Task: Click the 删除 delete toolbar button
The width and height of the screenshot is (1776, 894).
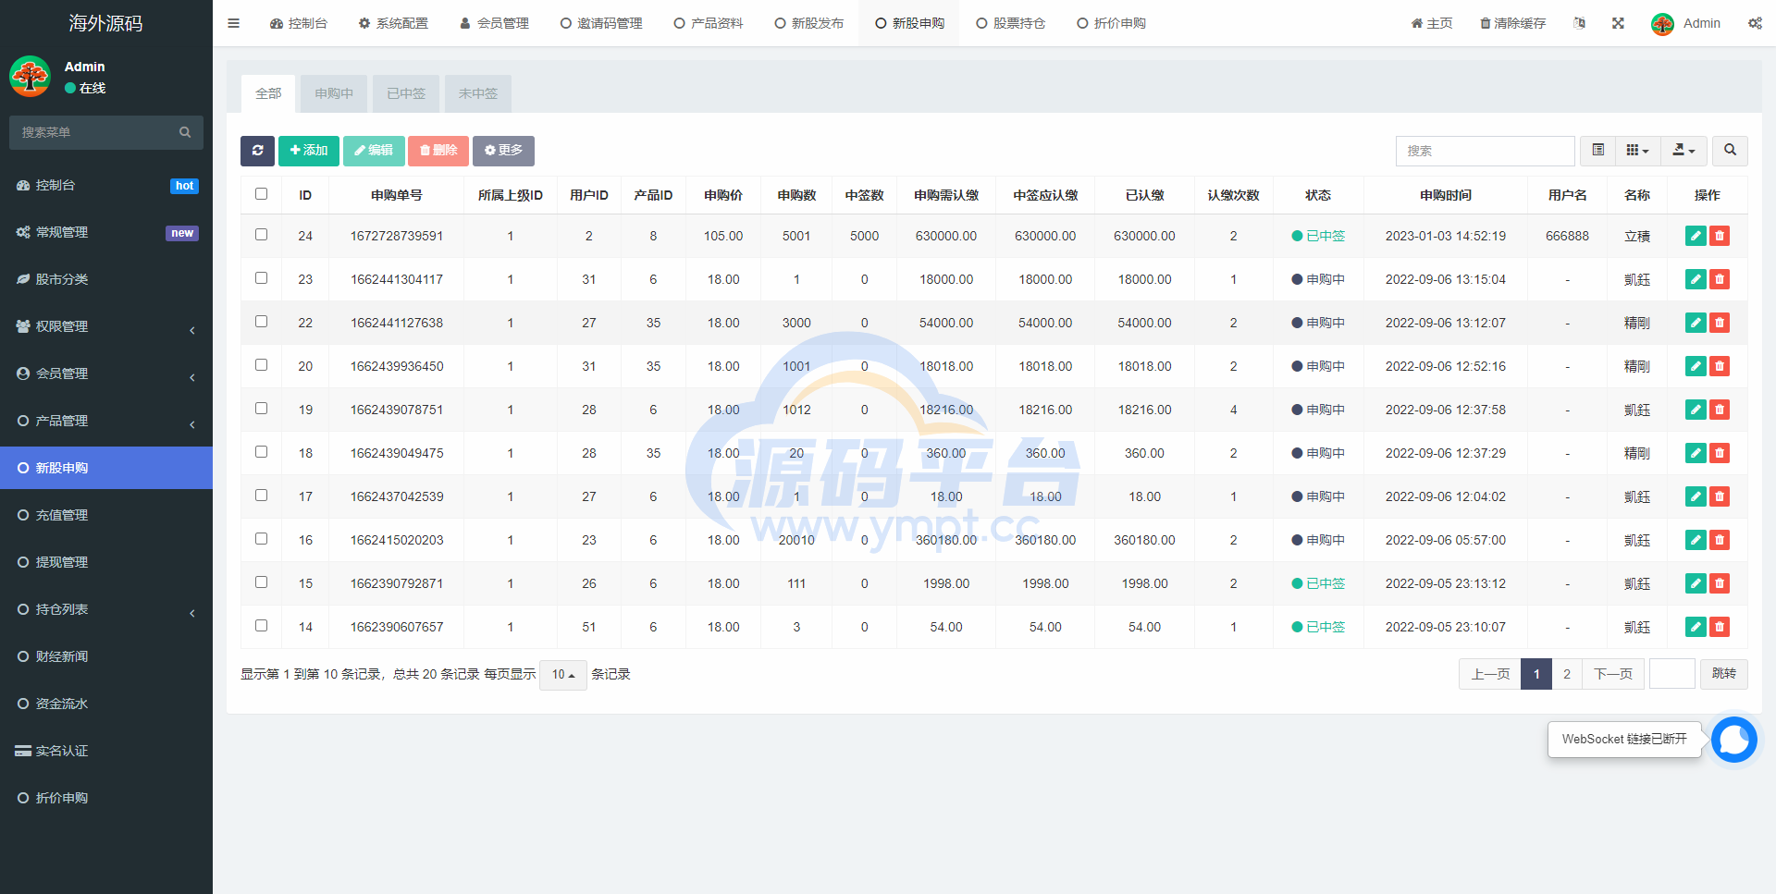Action: [438, 151]
